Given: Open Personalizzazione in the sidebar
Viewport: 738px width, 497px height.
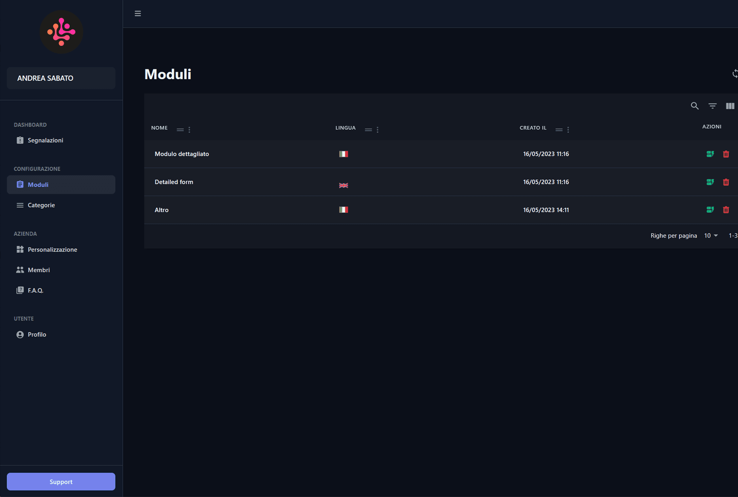Looking at the screenshot, I should click(61, 250).
